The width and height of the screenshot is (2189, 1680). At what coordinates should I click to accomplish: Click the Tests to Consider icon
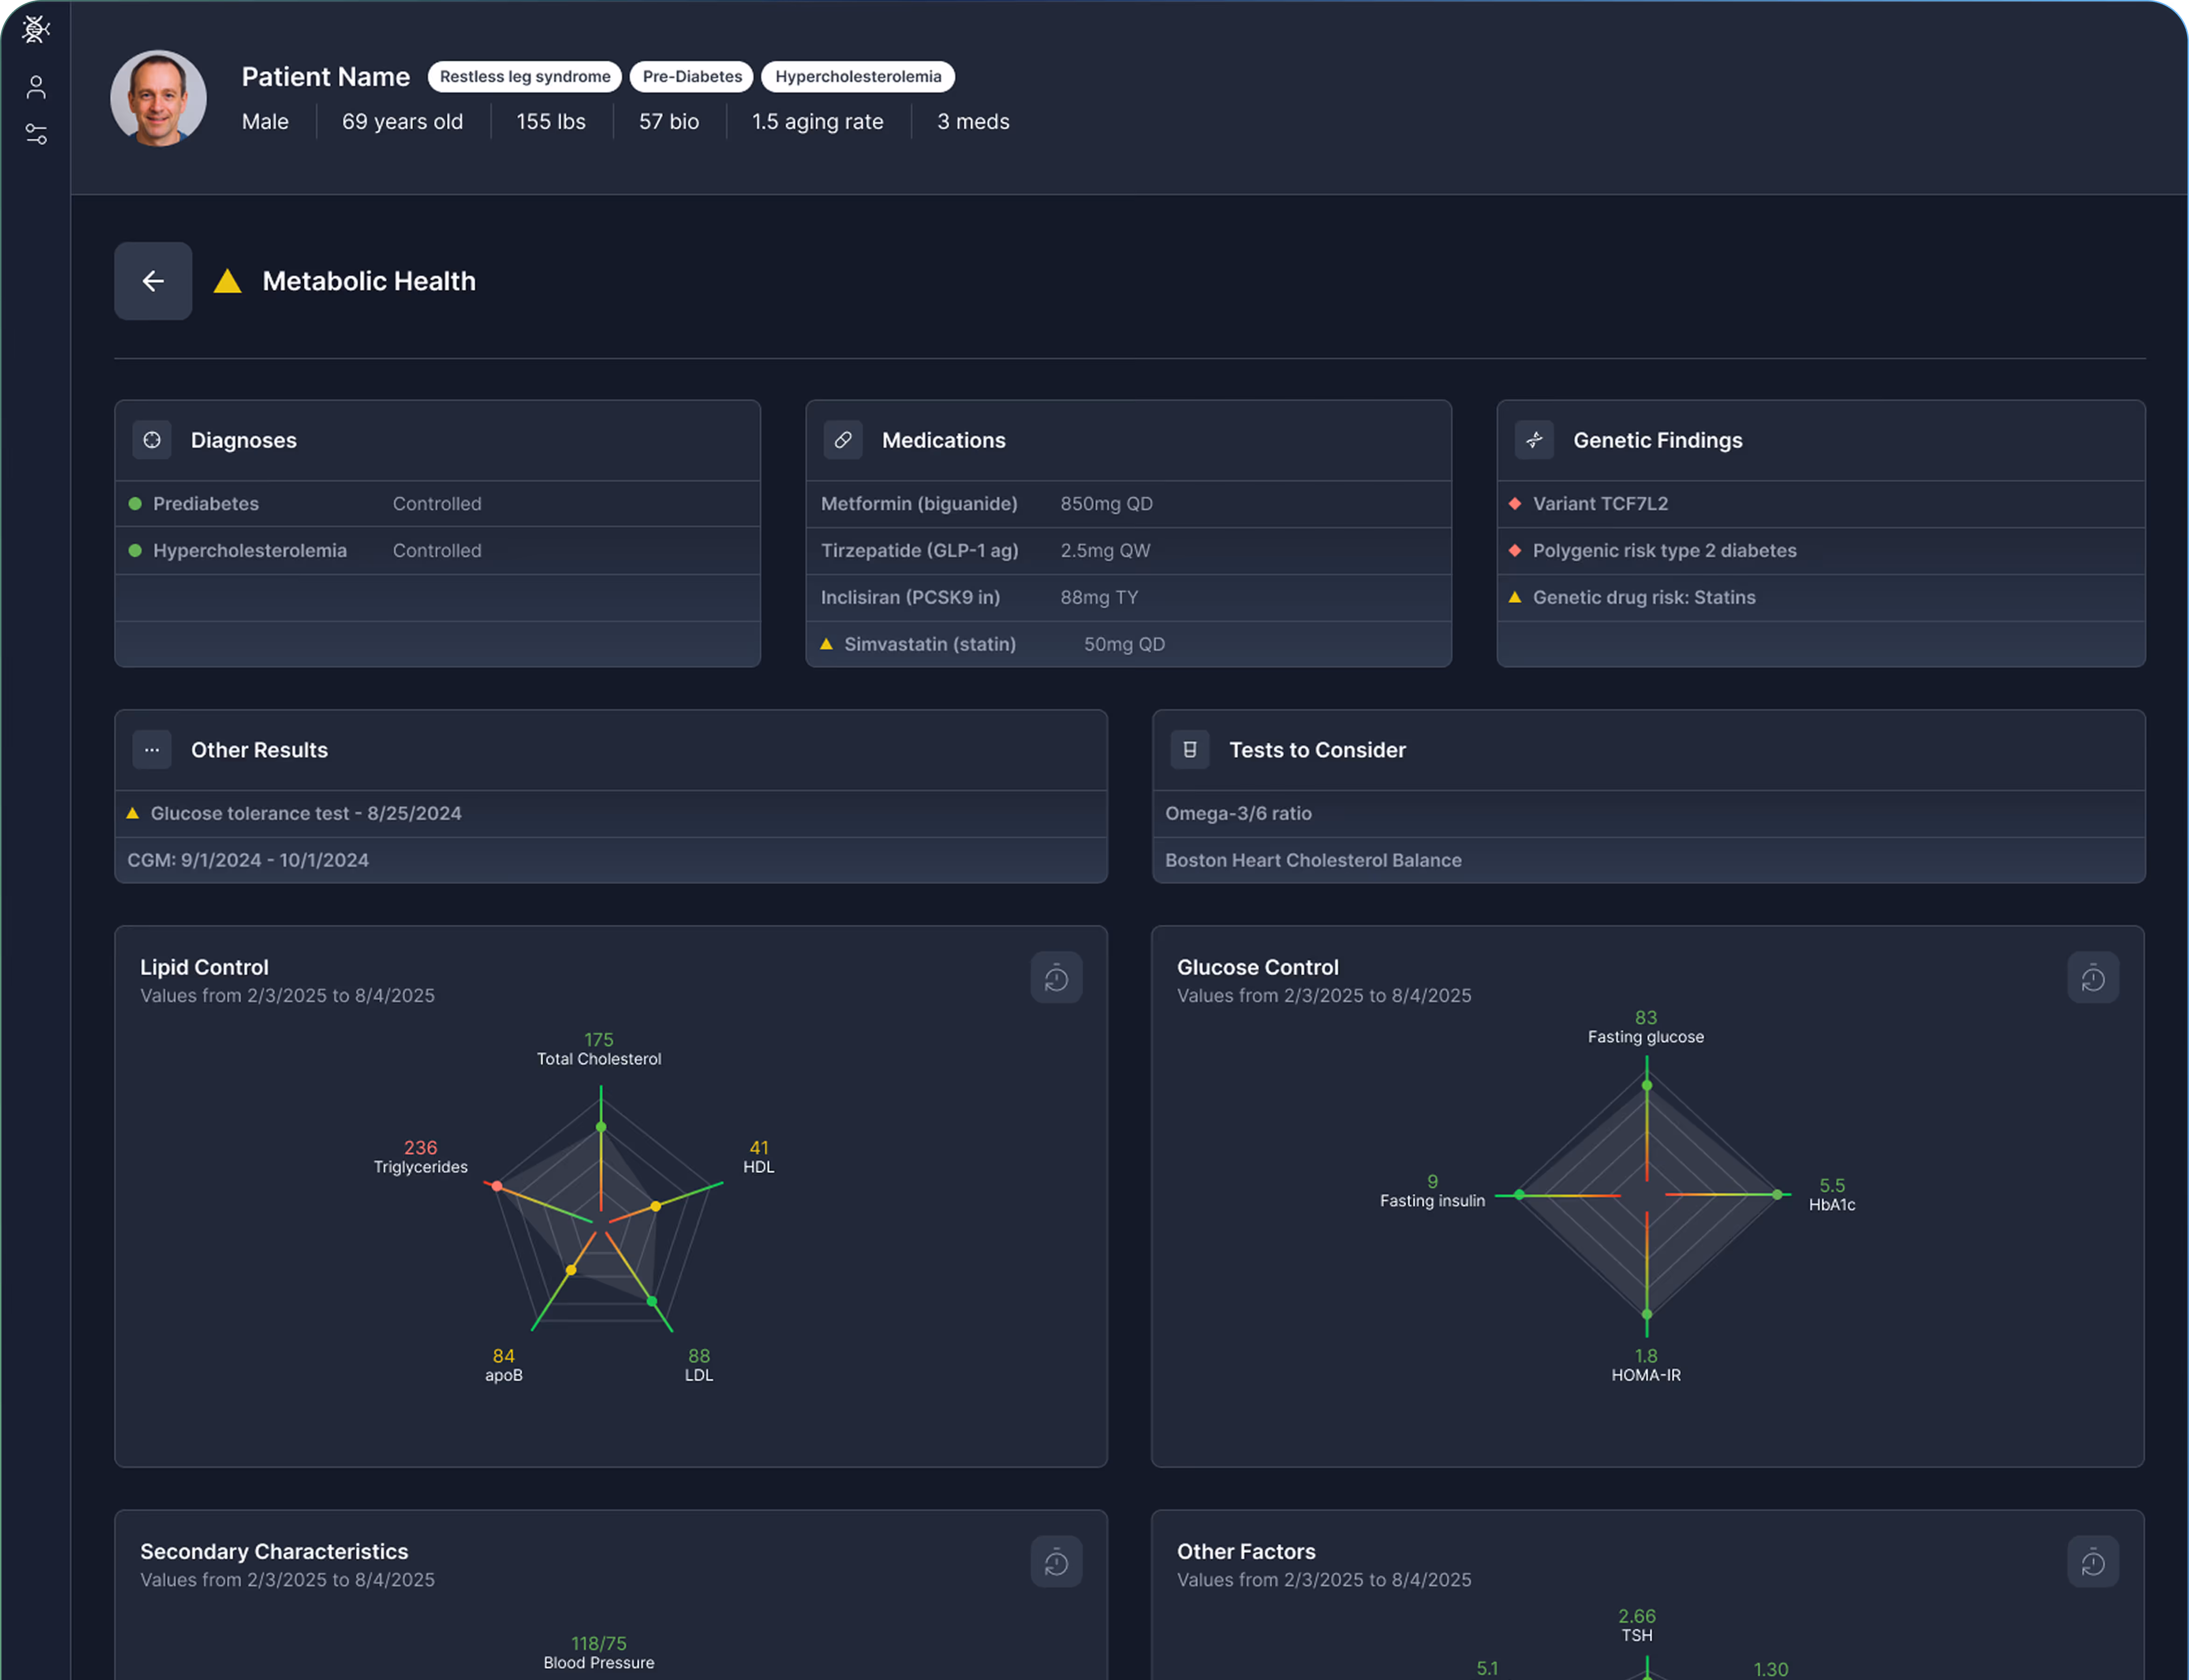tap(1190, 750)
